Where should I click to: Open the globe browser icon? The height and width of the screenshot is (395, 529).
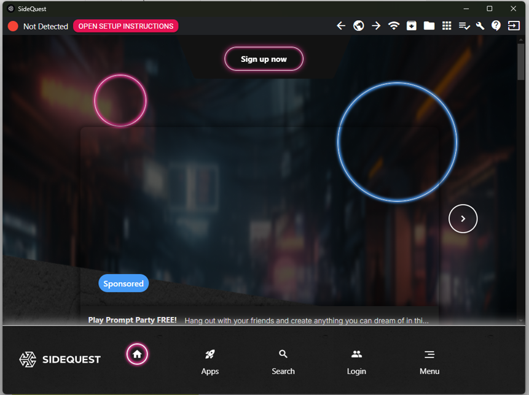pos(359,26)
